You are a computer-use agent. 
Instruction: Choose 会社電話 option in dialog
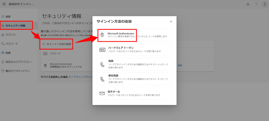click(x=134, y=79)
